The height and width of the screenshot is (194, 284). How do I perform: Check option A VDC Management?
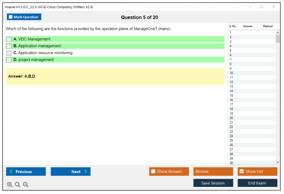[x=9, y=39]
